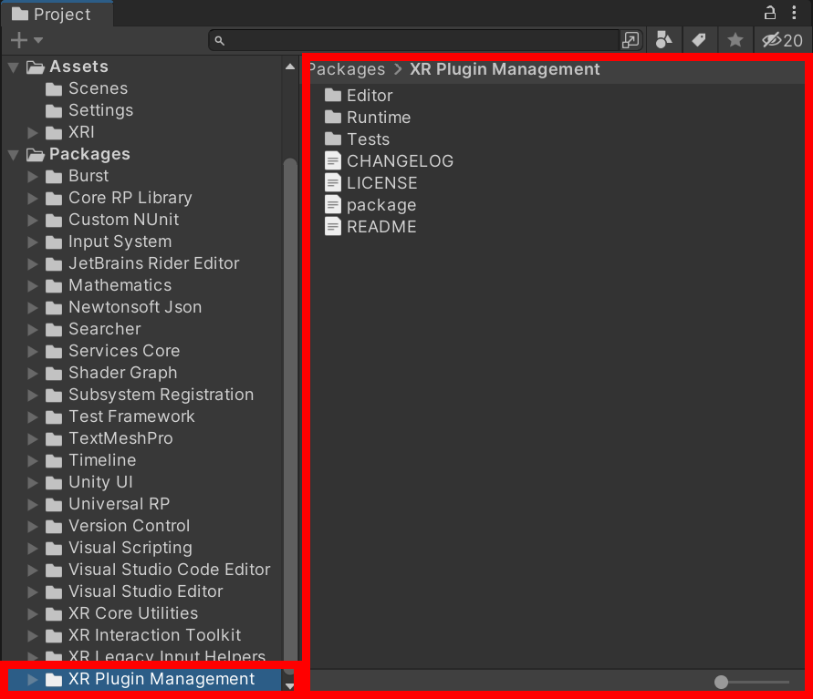Collapse the Assets root folder
The width and height of the screenshot is (813, 699).
pos(14,67)
